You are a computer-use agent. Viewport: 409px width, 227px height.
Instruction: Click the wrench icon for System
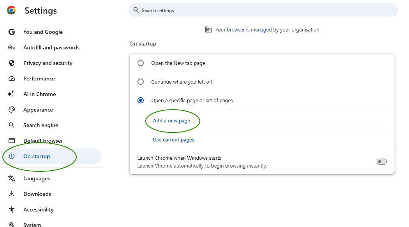[x=11, y=225]
